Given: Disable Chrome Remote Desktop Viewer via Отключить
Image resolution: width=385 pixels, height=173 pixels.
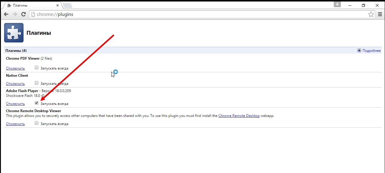Looking at the screenshot, I should pos(15,124).
